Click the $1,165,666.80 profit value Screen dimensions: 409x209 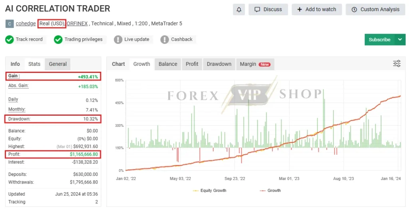[x=84, y=154]
